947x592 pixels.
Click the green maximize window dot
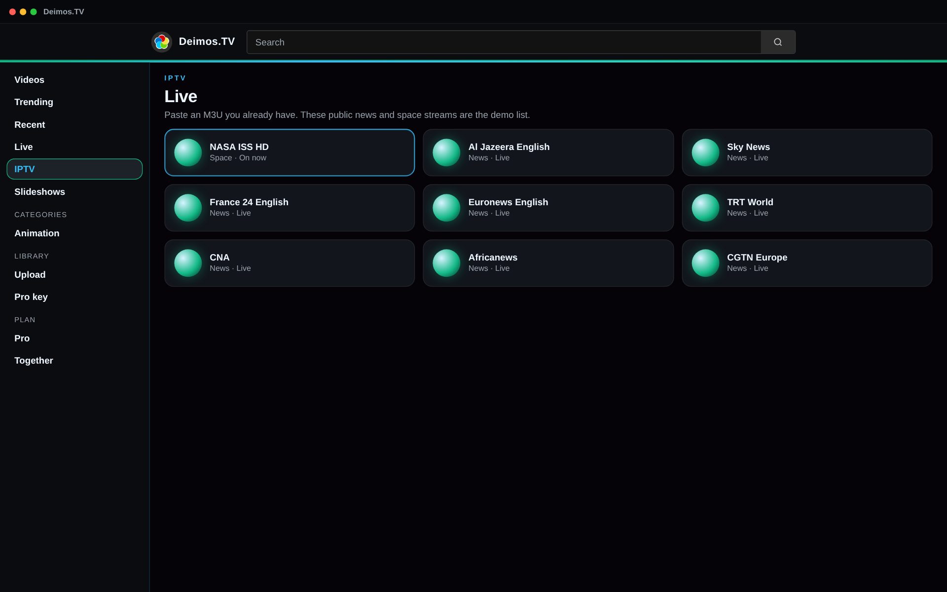click(34, 12)
